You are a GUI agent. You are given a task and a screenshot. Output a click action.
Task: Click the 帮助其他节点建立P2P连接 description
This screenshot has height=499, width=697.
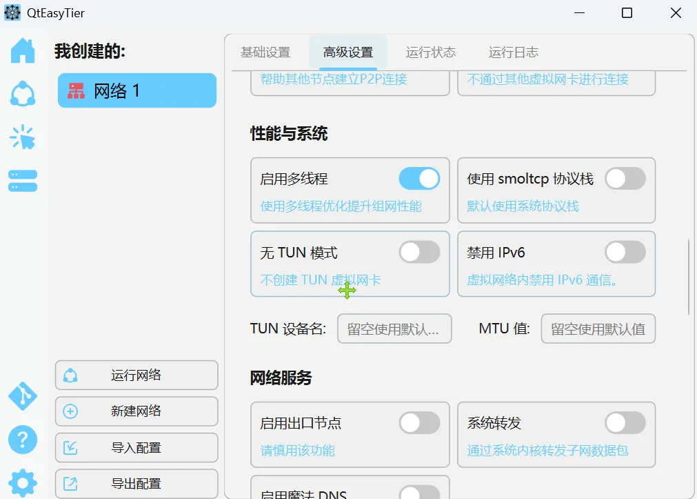tap(334, 79)
